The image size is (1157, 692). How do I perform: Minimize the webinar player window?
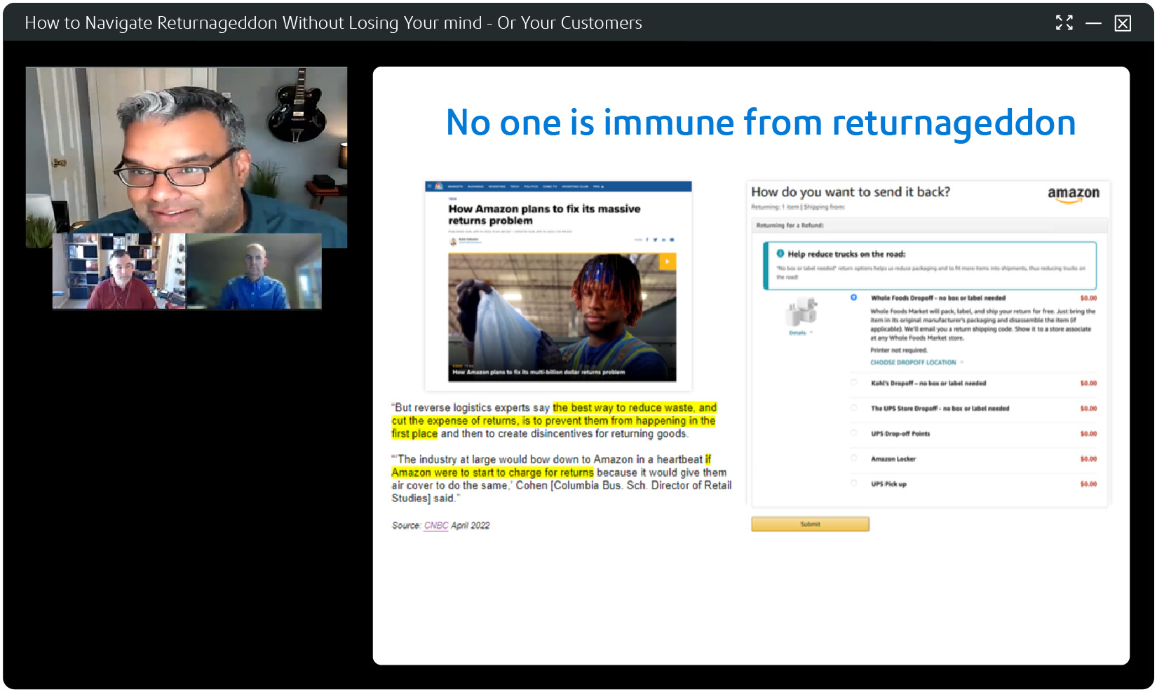(1093, 23)
